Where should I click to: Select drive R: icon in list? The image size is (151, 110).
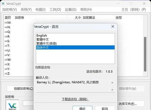pos(6,37)
